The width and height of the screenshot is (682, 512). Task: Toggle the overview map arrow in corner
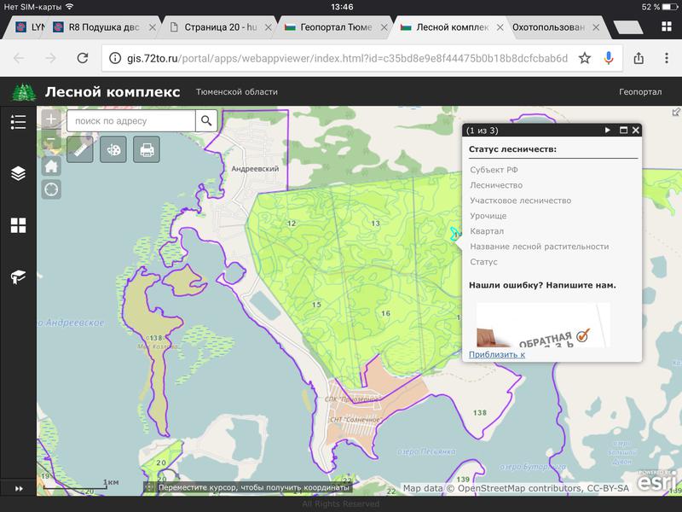click(676, 112)
